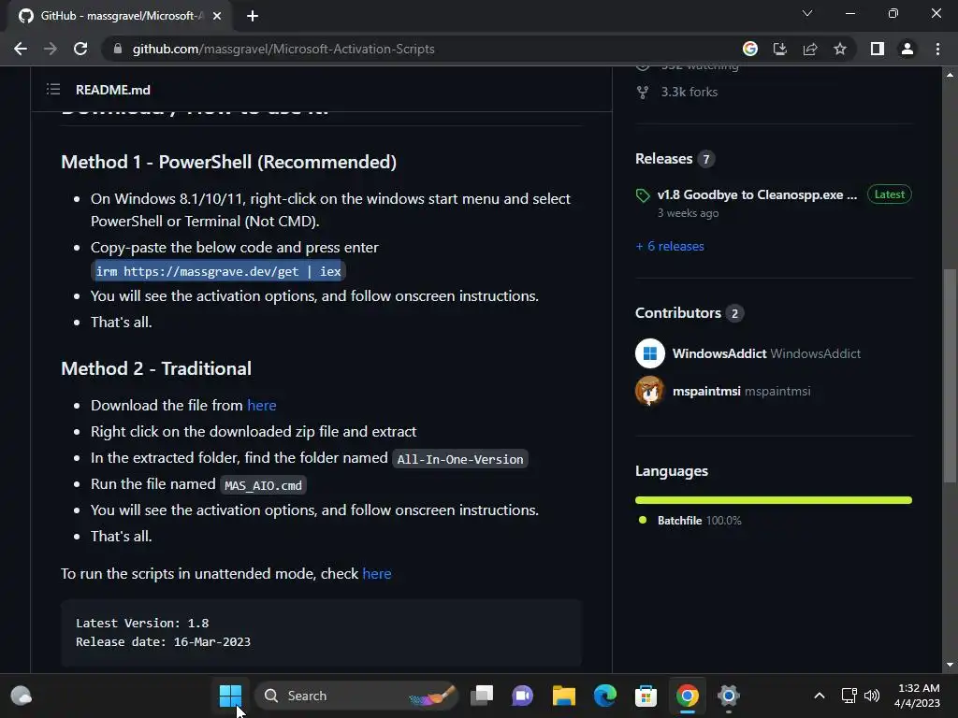Click MAS_AIO.cmd code text

263,485
